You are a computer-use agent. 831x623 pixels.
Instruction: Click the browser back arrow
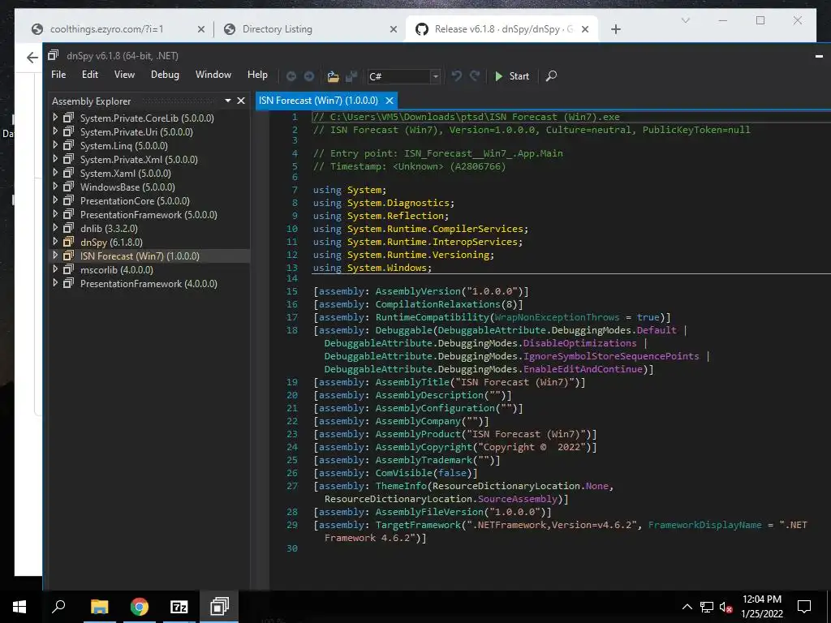click(32, 58)
